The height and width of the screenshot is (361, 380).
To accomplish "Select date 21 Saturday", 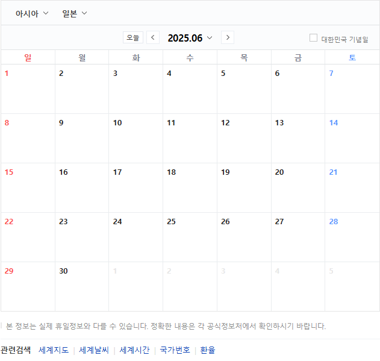I will point(333,172).
